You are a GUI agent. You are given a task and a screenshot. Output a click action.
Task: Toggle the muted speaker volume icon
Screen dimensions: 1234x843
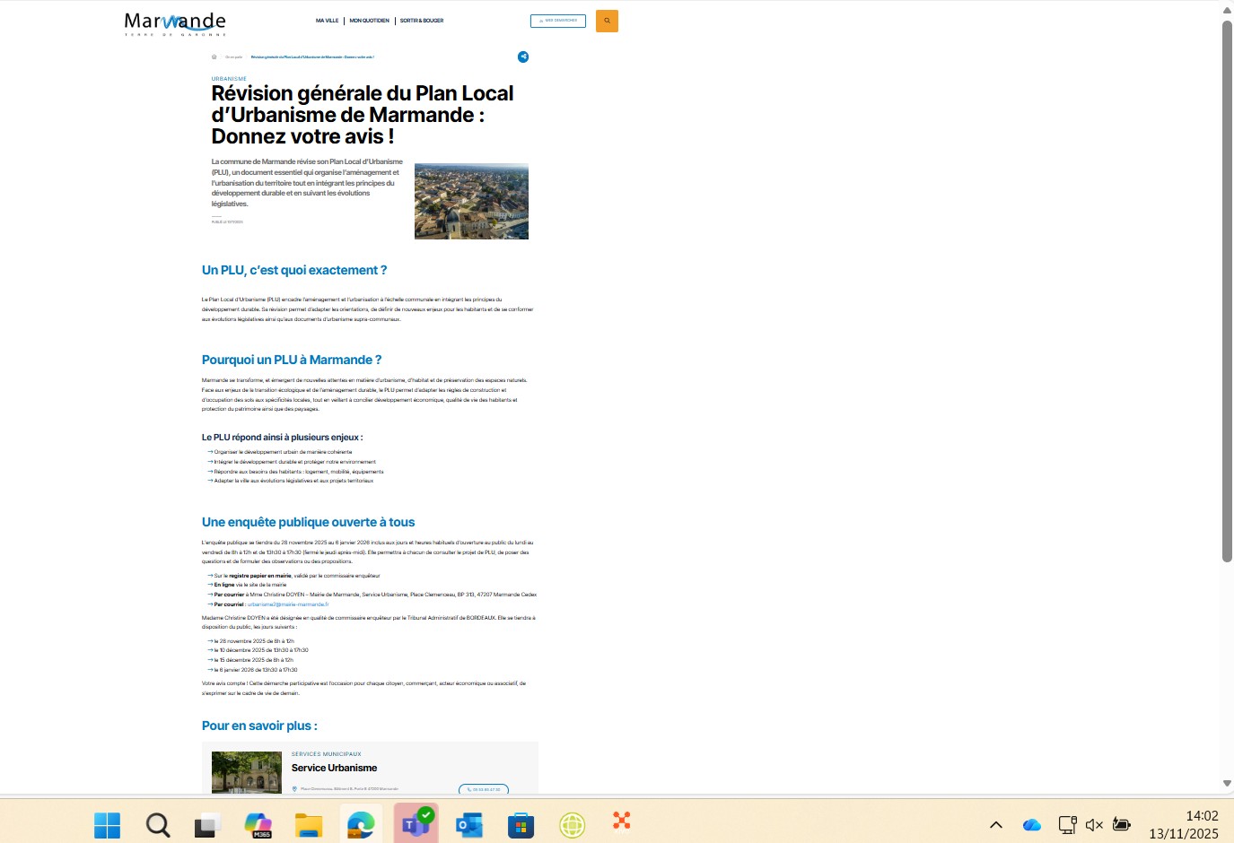[x=1094, y=824]
